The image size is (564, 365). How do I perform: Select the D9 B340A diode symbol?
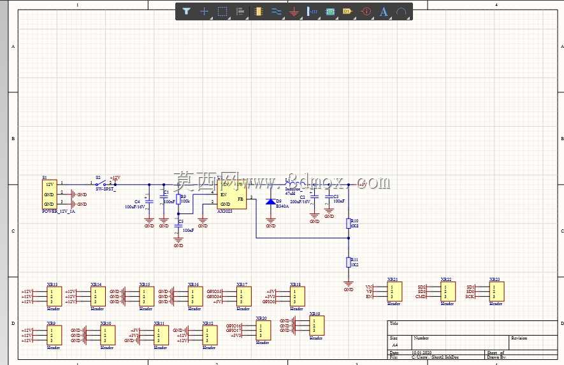pos(270,201)
